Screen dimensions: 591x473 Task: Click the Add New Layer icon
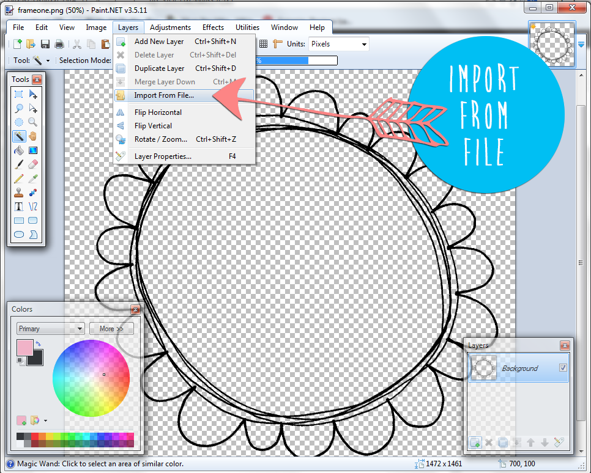pos(475,442)
